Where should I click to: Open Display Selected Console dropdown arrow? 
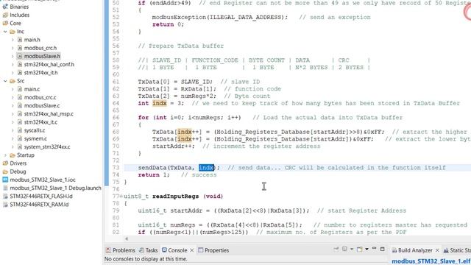pyautogui.click(x=352, y=250)
